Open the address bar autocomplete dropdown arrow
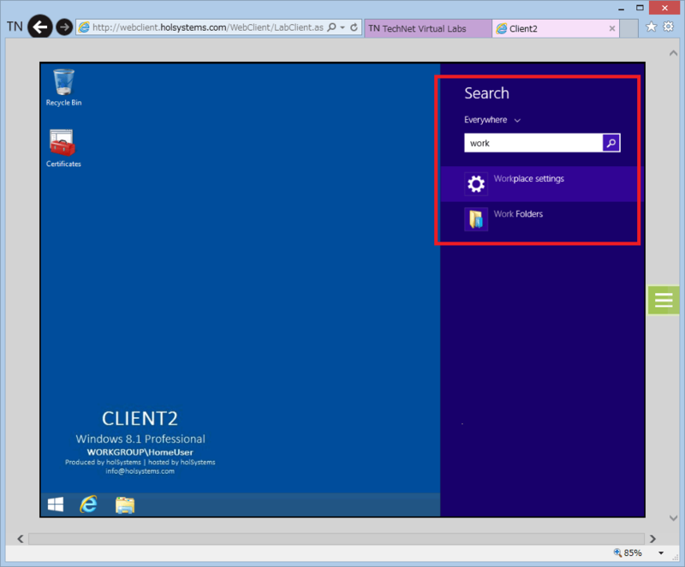 (x=342, y=27)
